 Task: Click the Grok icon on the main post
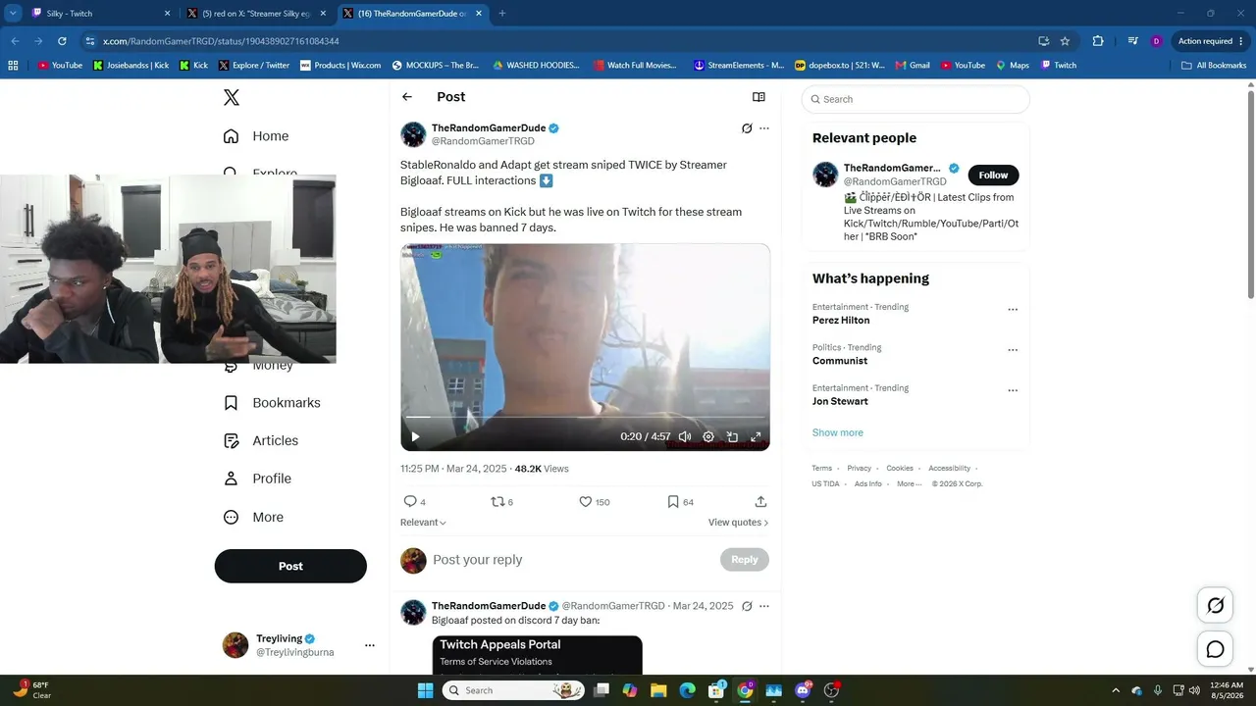[x=747, y=128]
